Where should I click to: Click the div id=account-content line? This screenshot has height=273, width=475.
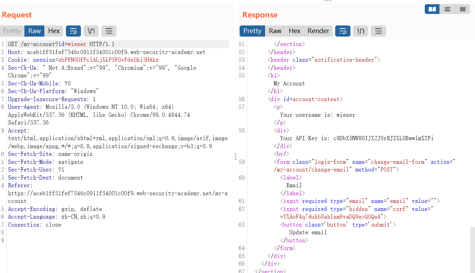click(x=305, y=99)
